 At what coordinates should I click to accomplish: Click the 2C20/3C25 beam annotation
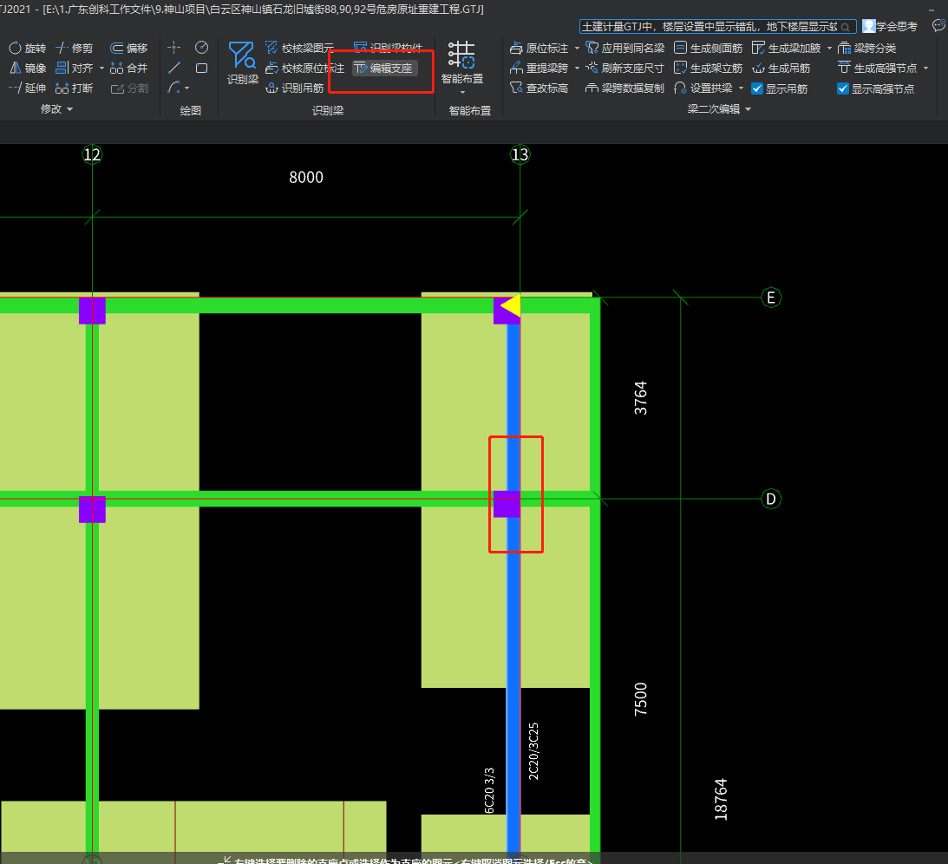[x=533, y=751]
